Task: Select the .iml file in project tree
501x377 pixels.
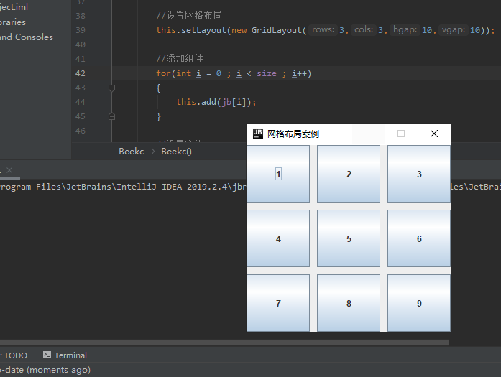Action: [x=14, y=7]
